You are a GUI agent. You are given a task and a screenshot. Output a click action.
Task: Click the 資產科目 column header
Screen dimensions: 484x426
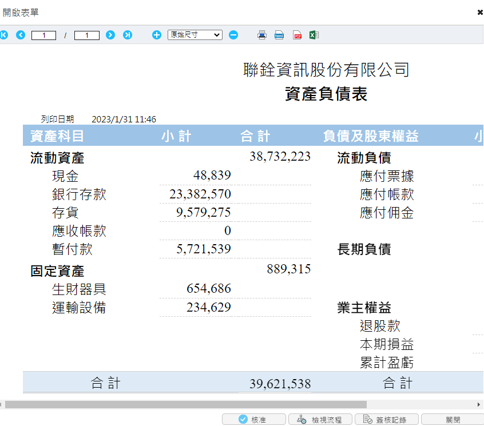coord(57,136)
